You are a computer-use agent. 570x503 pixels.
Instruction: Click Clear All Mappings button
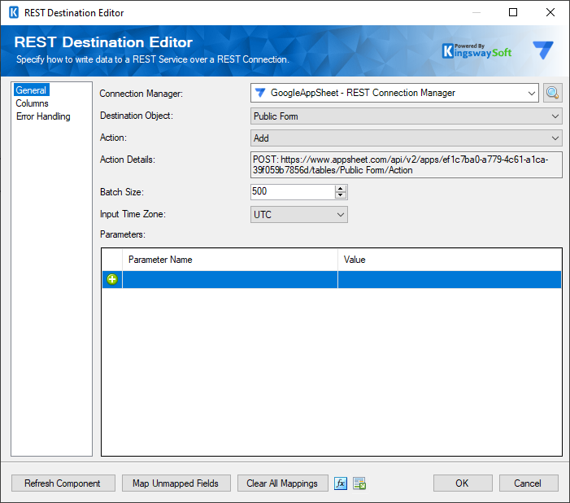click(x=282, y=483)
